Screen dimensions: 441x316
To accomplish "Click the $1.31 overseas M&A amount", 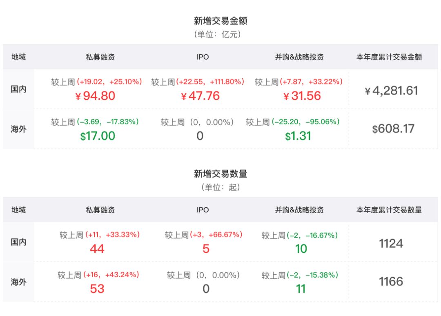I will 298,136.
